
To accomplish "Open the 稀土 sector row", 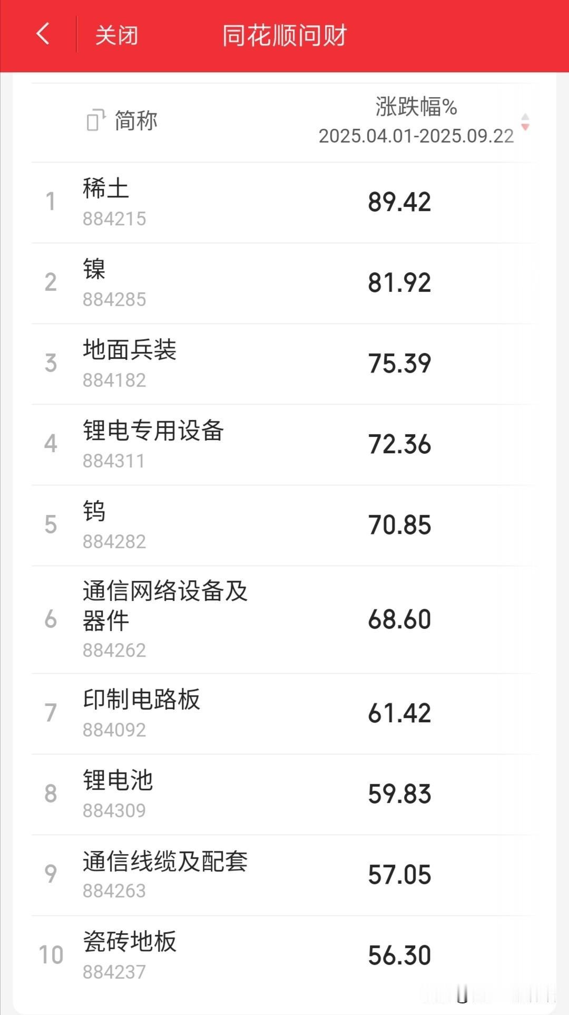I will pyautogui.click(x=284, y=203).
